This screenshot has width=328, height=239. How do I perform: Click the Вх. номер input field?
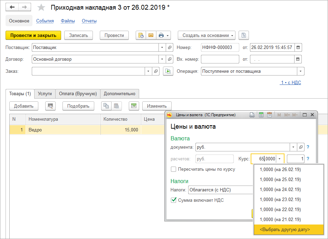click(x=220, y=59)
